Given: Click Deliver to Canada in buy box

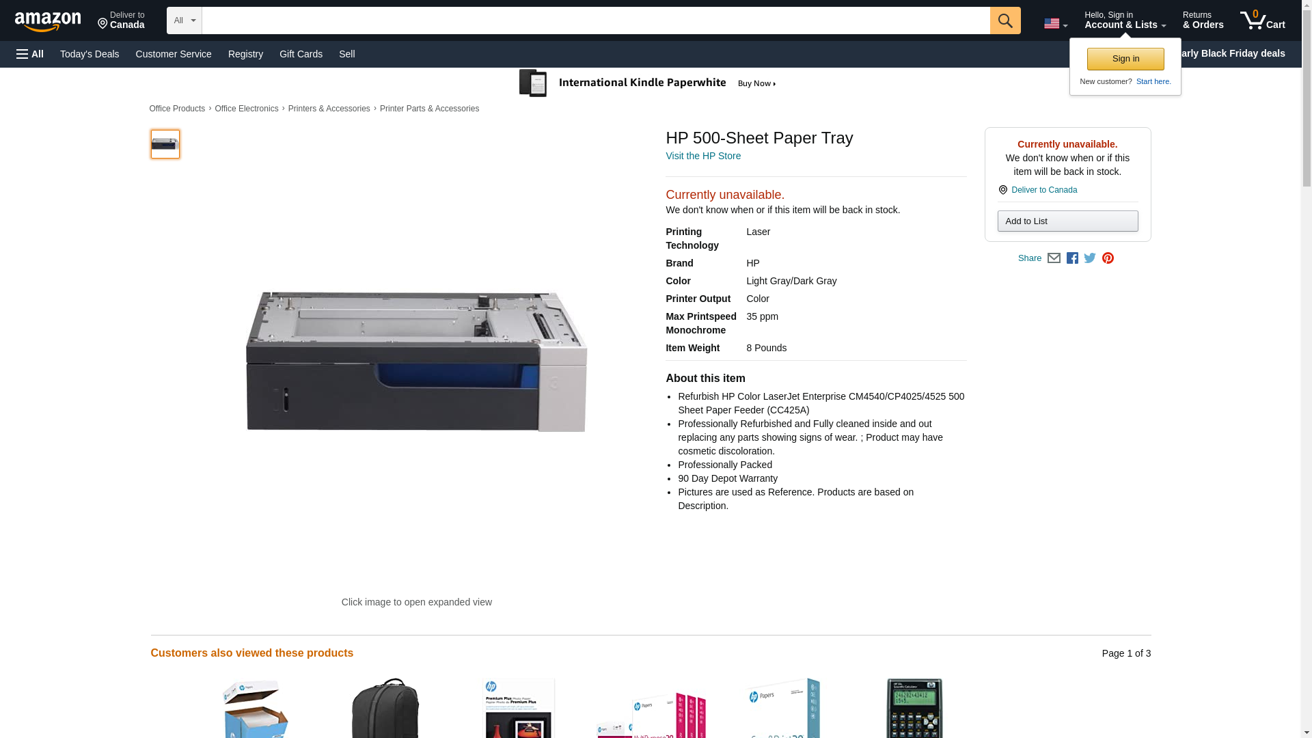Looking at the screenshot, I should [x=1043, y=190].
